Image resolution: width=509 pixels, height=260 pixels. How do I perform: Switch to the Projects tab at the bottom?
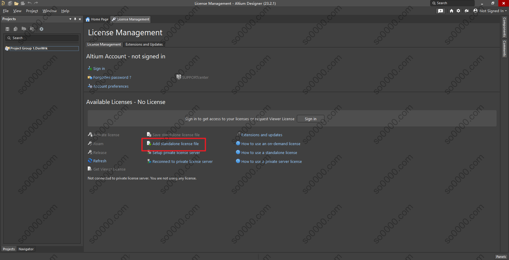tap(9, 249)
